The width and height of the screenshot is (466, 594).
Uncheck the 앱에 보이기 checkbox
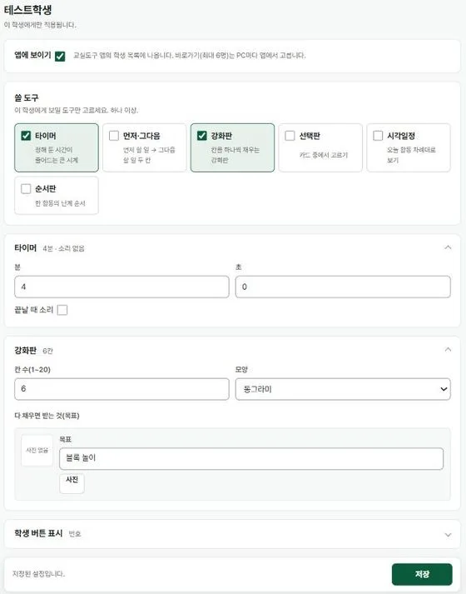click(x=60, y=57)
